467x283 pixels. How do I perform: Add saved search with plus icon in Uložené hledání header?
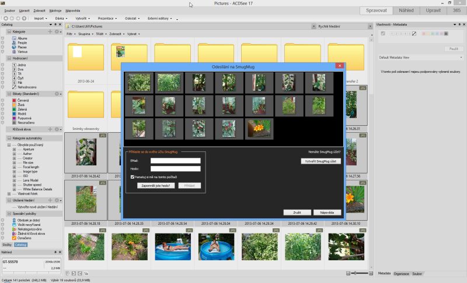[x=50, y=200]
